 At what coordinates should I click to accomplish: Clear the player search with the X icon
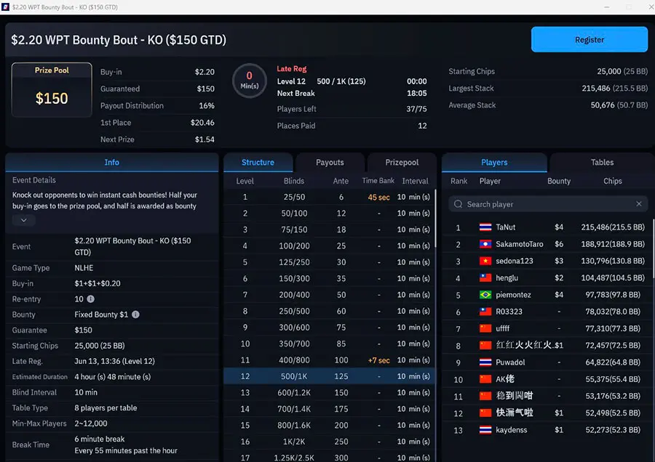(x=638, y=204)
